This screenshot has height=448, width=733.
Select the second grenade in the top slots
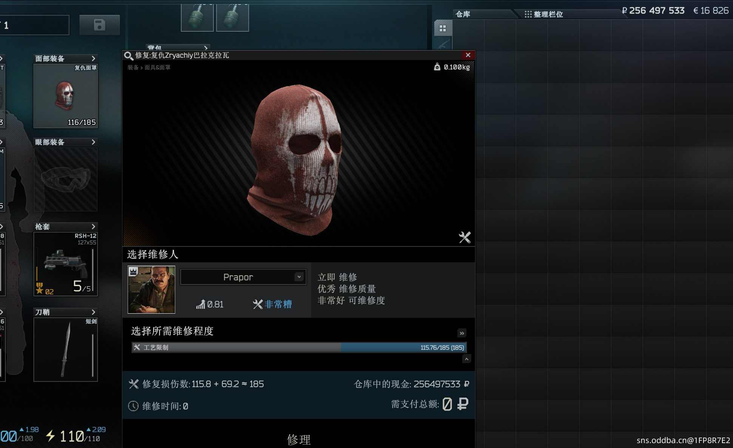pyautogui.click(x=232, y=18)
